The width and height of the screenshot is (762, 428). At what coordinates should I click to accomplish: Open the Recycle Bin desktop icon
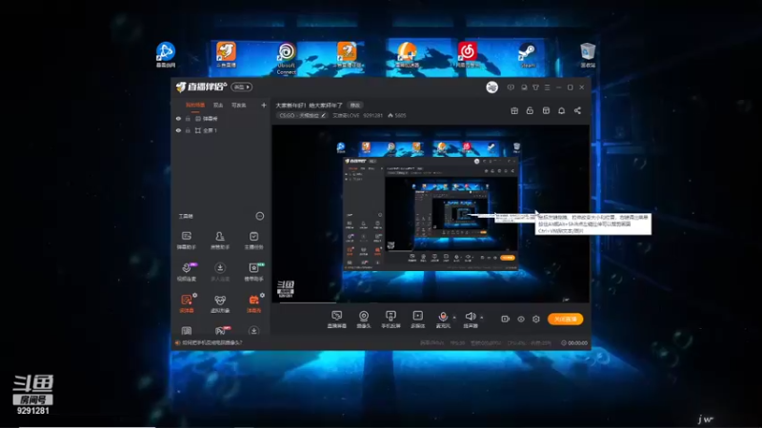pos(588,55)
